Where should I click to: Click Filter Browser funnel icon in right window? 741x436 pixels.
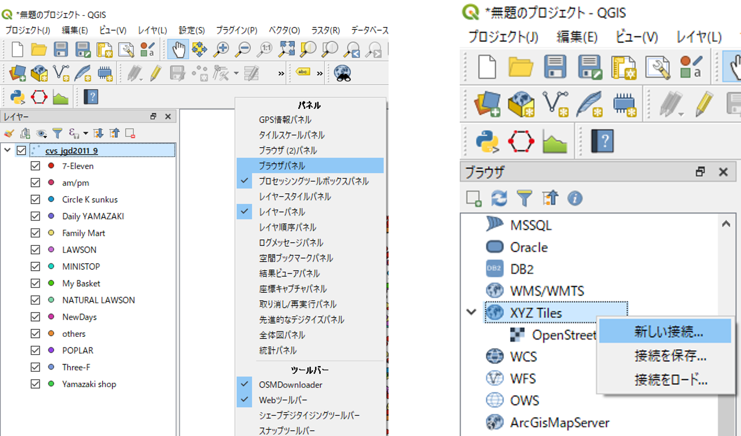[x=525, y=199]
